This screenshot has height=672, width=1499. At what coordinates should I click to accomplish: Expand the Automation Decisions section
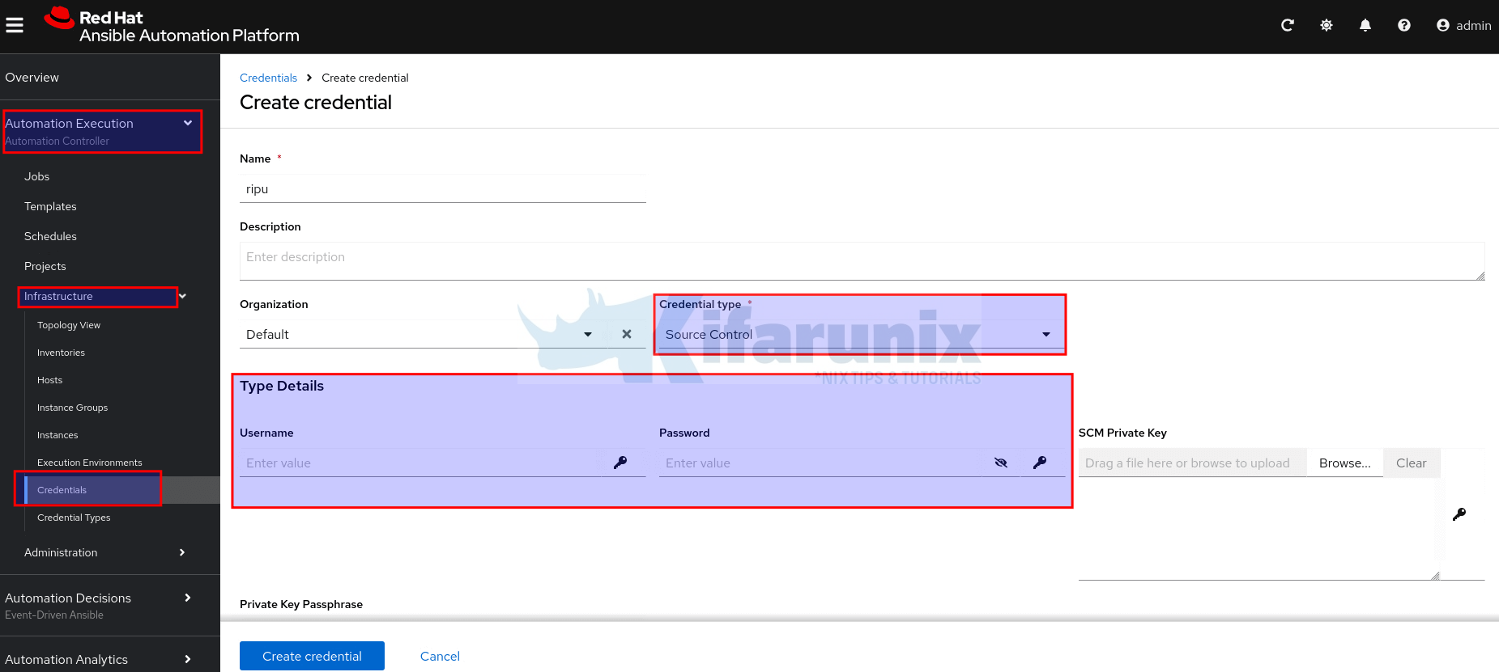pyautogui.click(x=188, y=598)
